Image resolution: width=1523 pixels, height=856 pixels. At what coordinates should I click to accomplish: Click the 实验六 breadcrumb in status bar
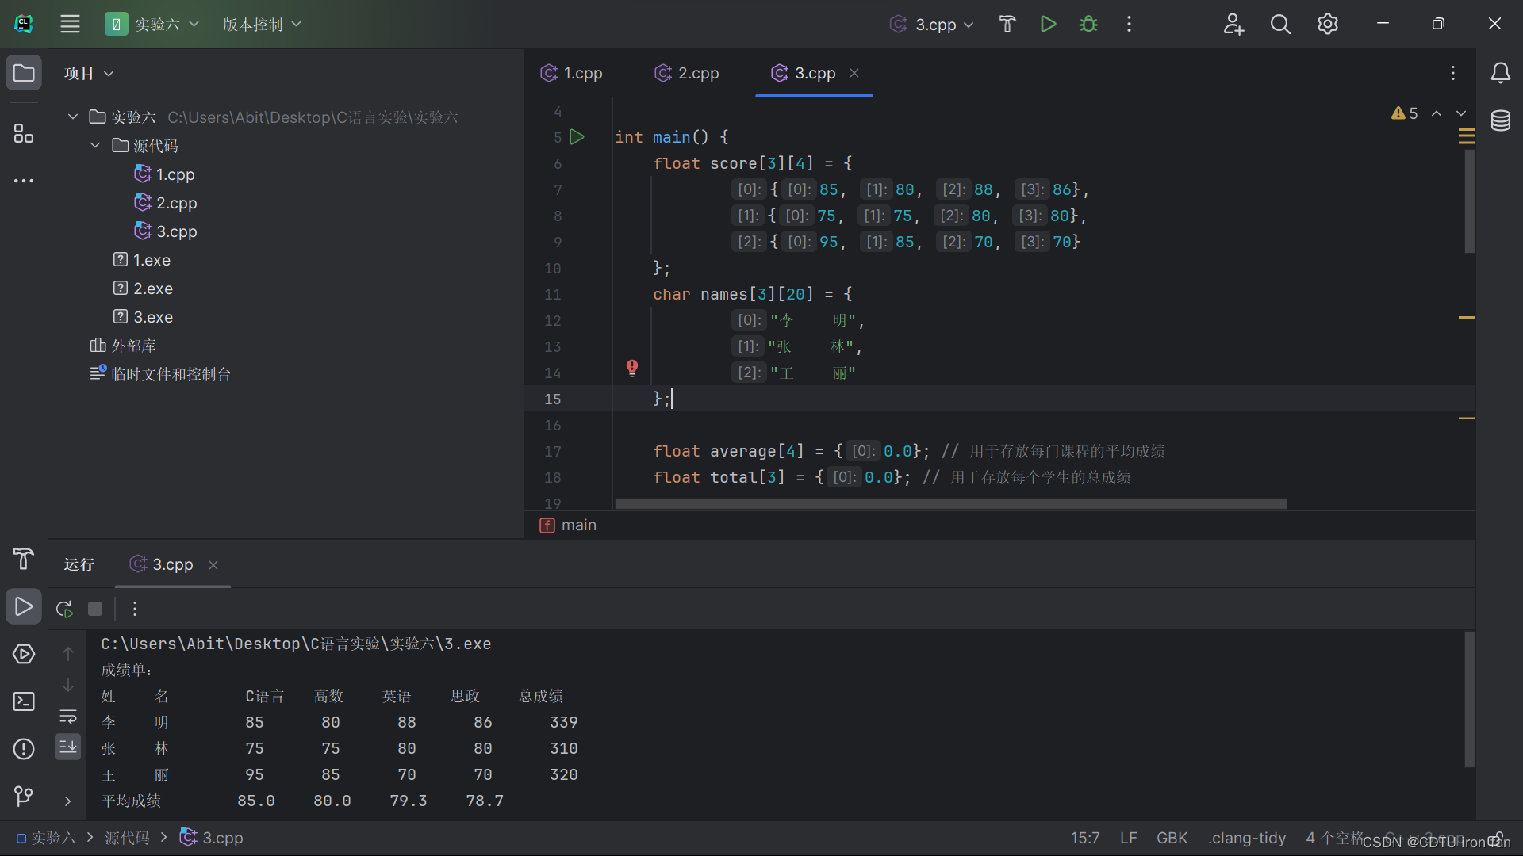46,838
